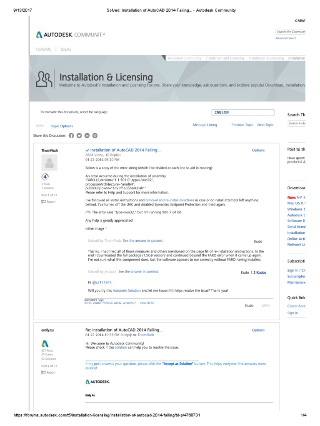Open the FORUMS menu
Image resolution: width=320 pixels, height=426 pixels.
(43, 49)
